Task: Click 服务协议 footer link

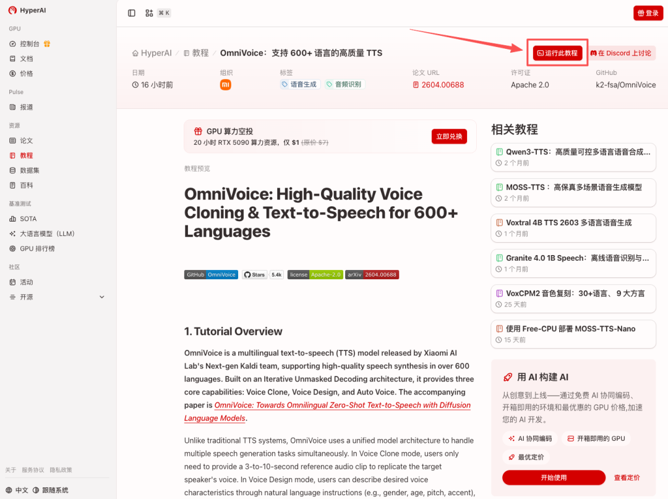Action: click(33, 470)
